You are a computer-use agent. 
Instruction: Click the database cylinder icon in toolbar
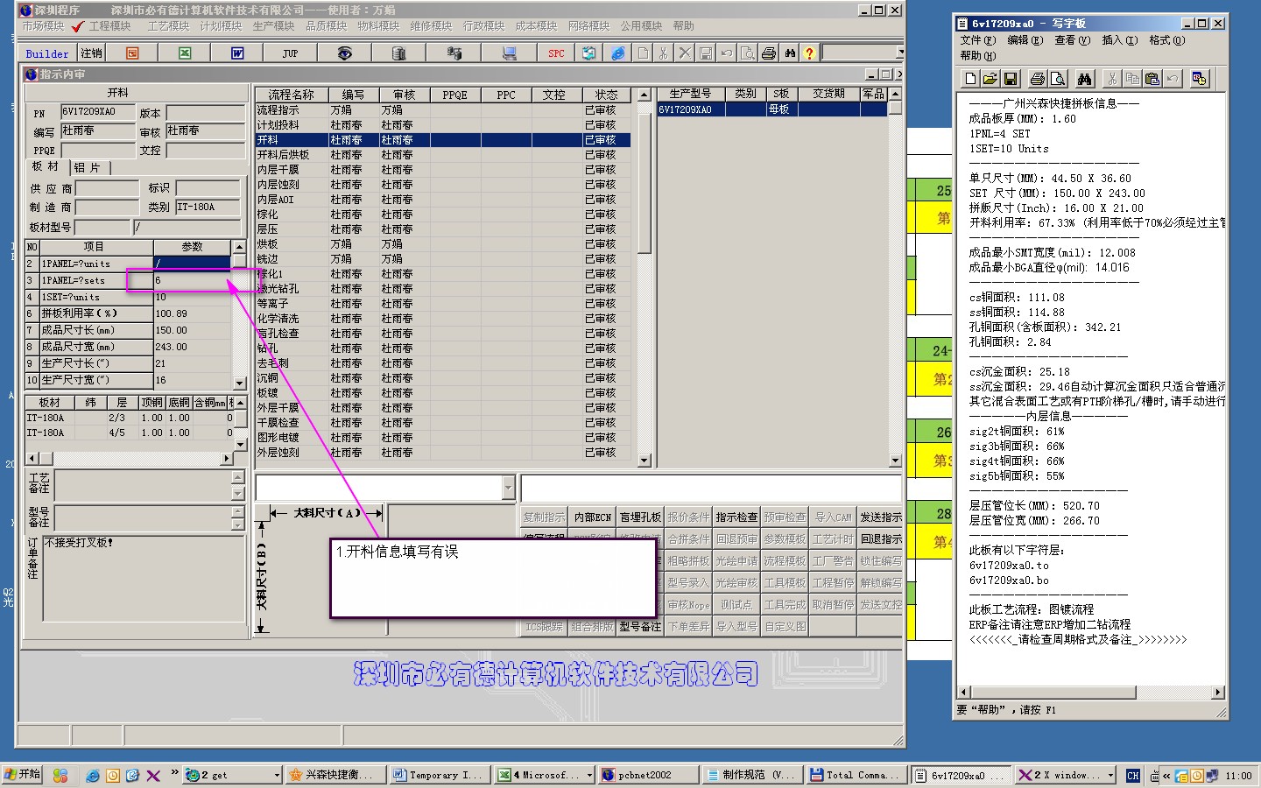click(x=399, y=53)
